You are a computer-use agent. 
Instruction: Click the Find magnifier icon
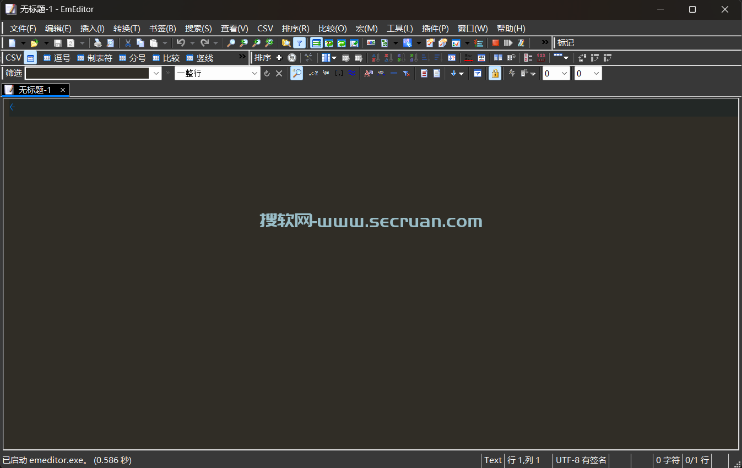[231, 43]
